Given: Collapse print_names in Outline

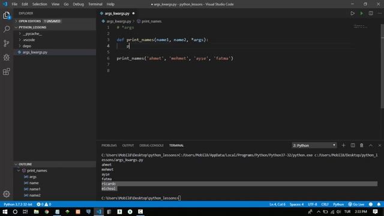Looking at the screenshot, I should (19, 170).
